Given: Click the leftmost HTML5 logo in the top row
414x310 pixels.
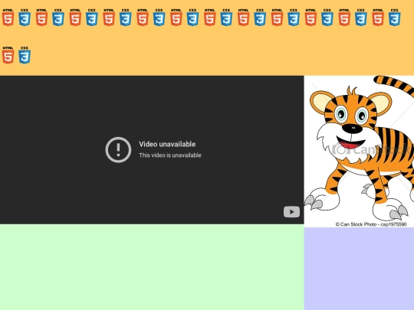Looking at the screenshot, I should coord(8,18).
